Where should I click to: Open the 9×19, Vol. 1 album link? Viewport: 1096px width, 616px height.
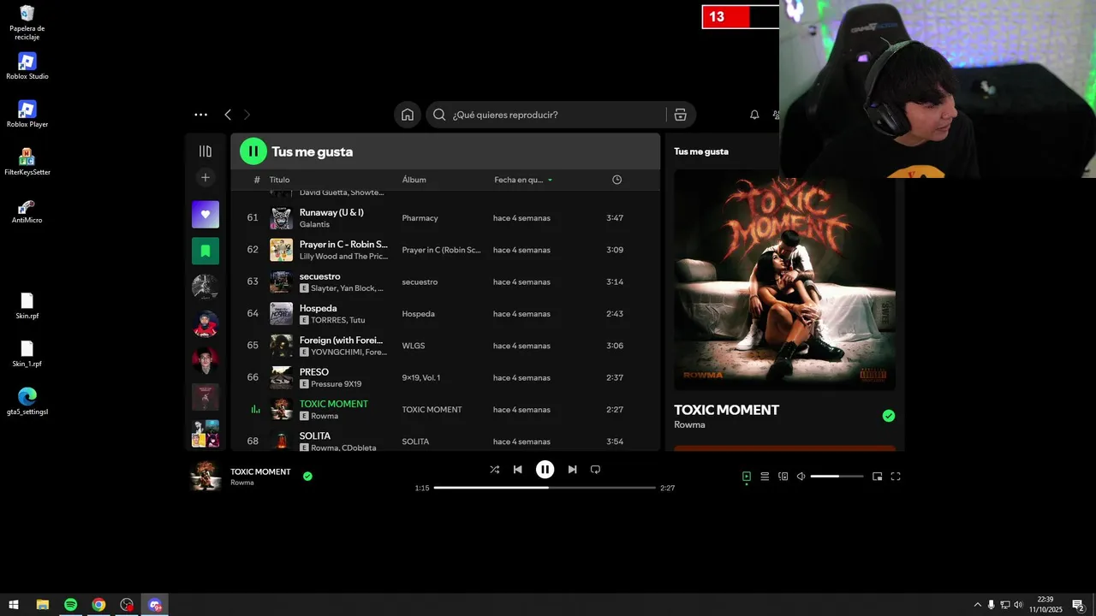click(421, 377)
